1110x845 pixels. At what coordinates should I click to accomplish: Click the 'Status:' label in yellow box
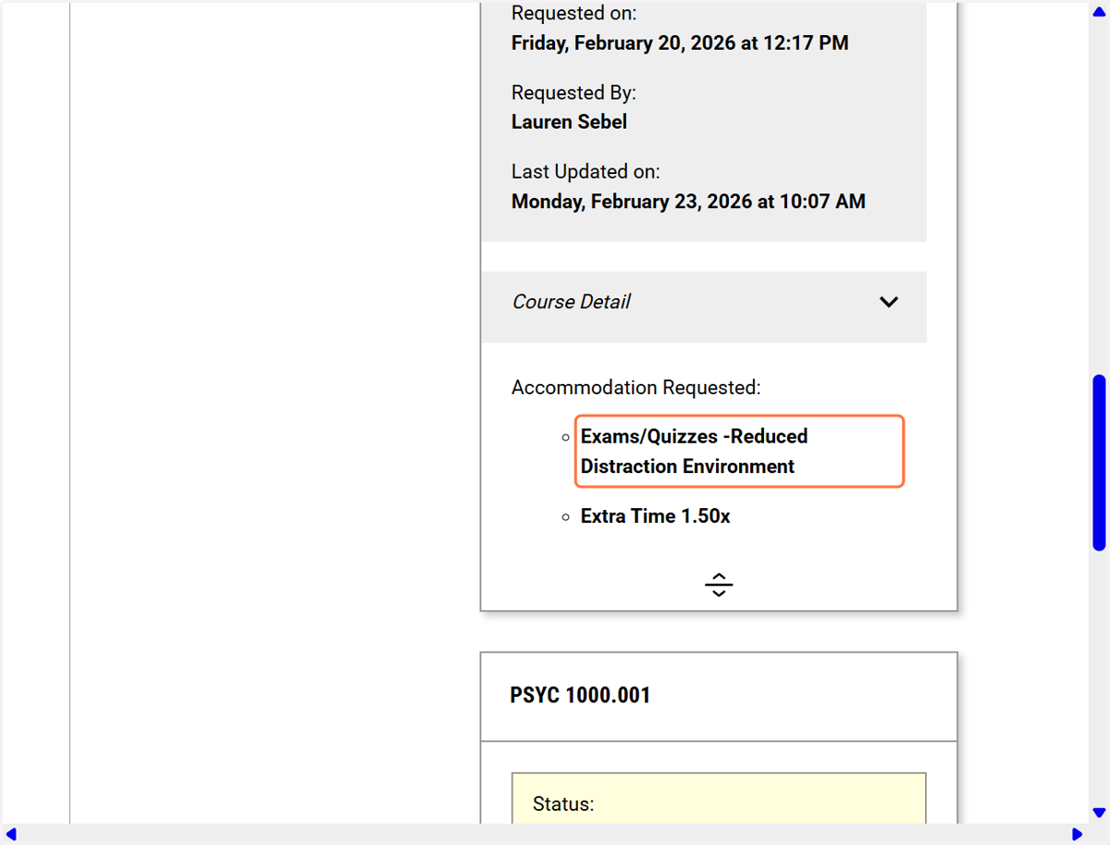pyautogui.click(x=563, y=804)
